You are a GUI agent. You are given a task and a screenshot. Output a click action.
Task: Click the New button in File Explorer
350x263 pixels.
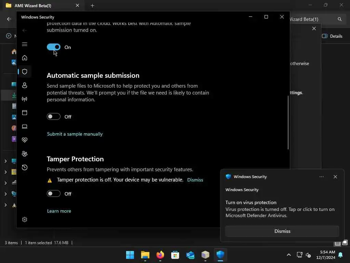(11, 36)
